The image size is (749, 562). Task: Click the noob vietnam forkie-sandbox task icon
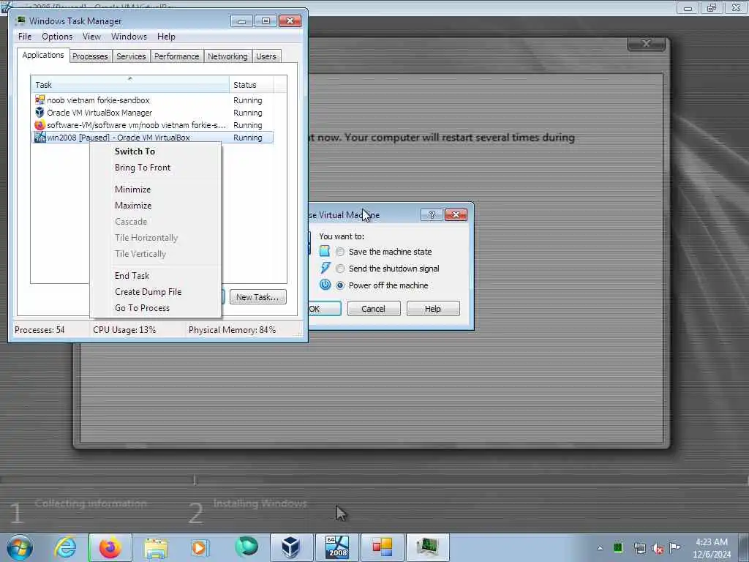pyautogui.click(x=39, y=100)
